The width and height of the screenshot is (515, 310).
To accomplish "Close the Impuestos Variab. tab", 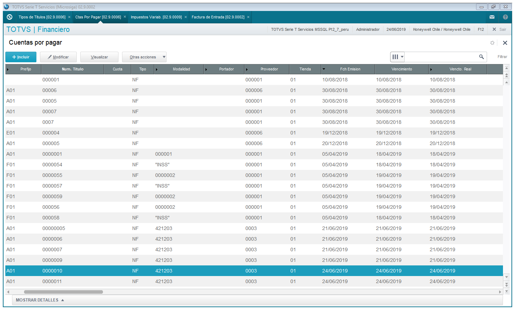I will coord(186,17).
